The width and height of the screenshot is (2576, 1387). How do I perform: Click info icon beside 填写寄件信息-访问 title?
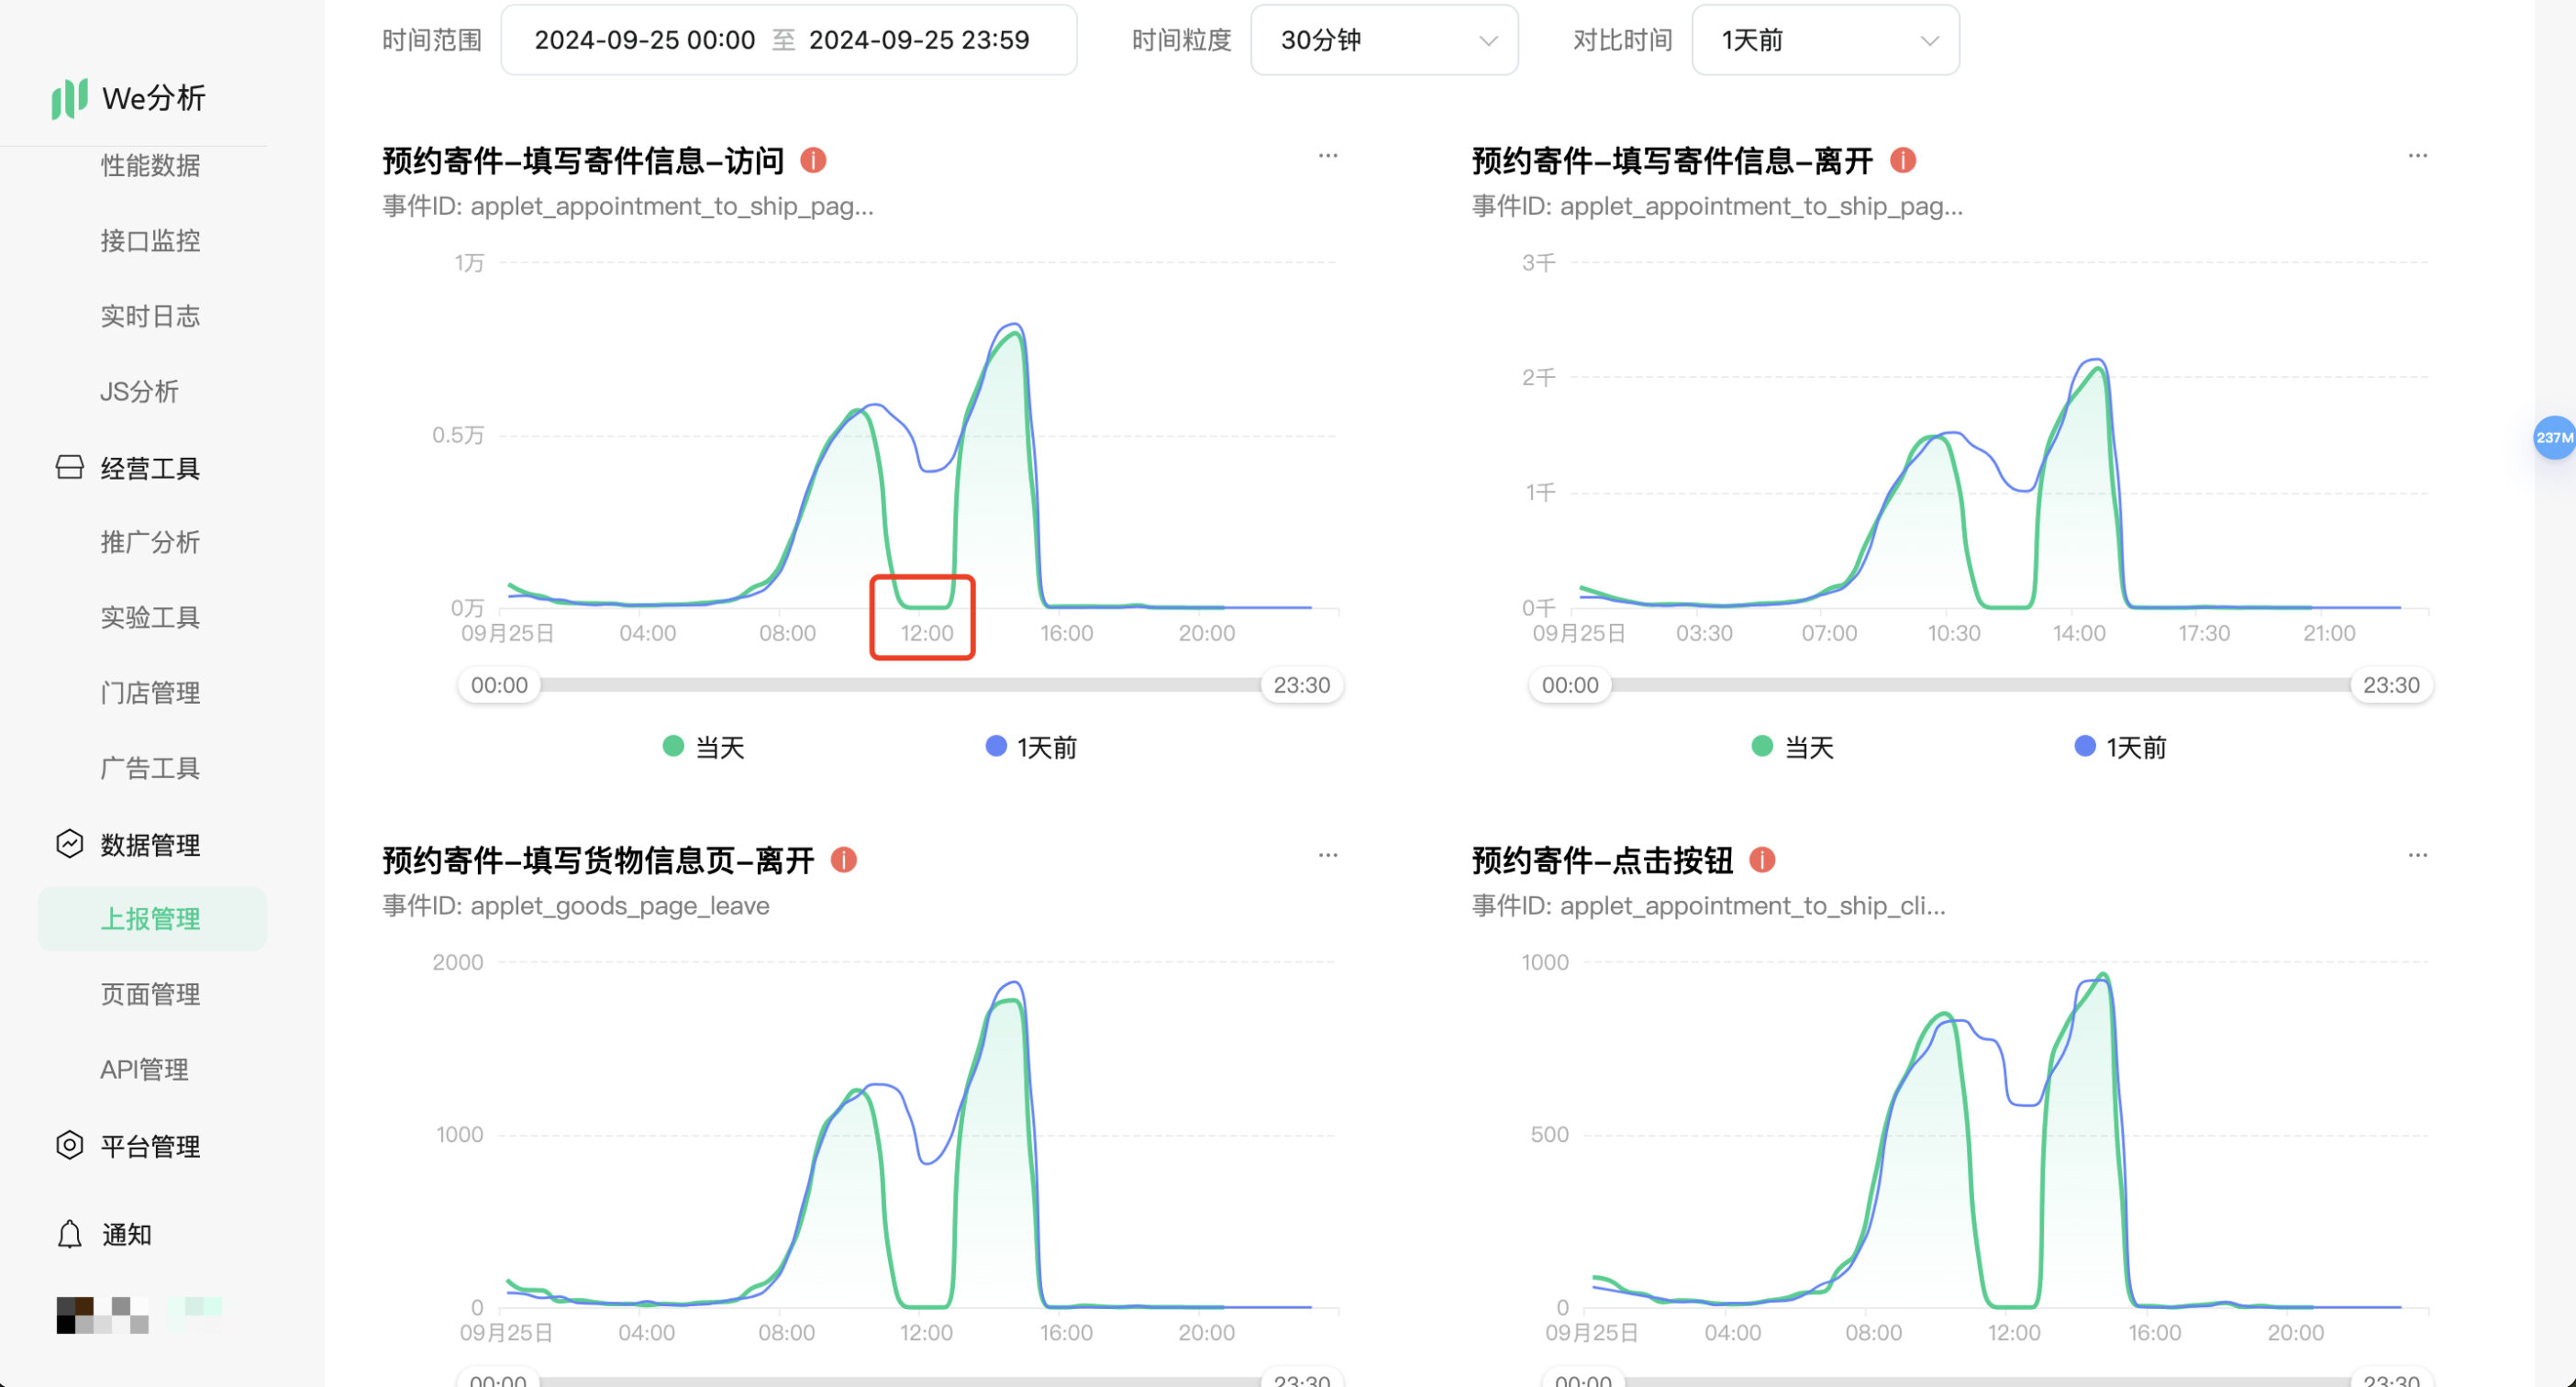[813, 160]
